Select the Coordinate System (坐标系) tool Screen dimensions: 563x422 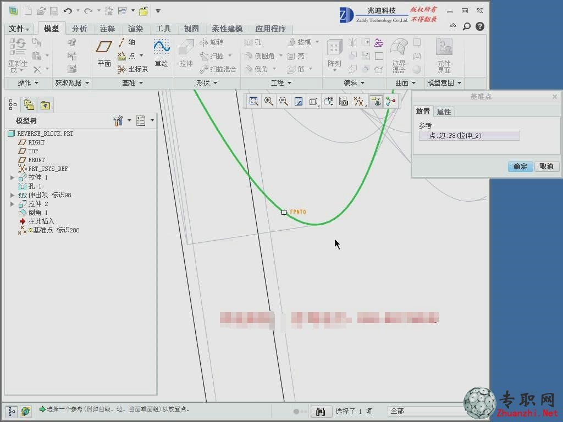[x=133, y=69]
